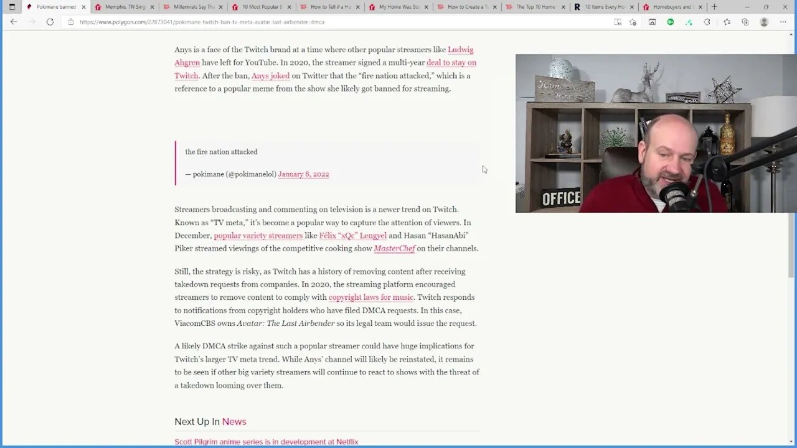Switch to How to Create a tab
The image size is (797, 448).
tap(467, 7)
